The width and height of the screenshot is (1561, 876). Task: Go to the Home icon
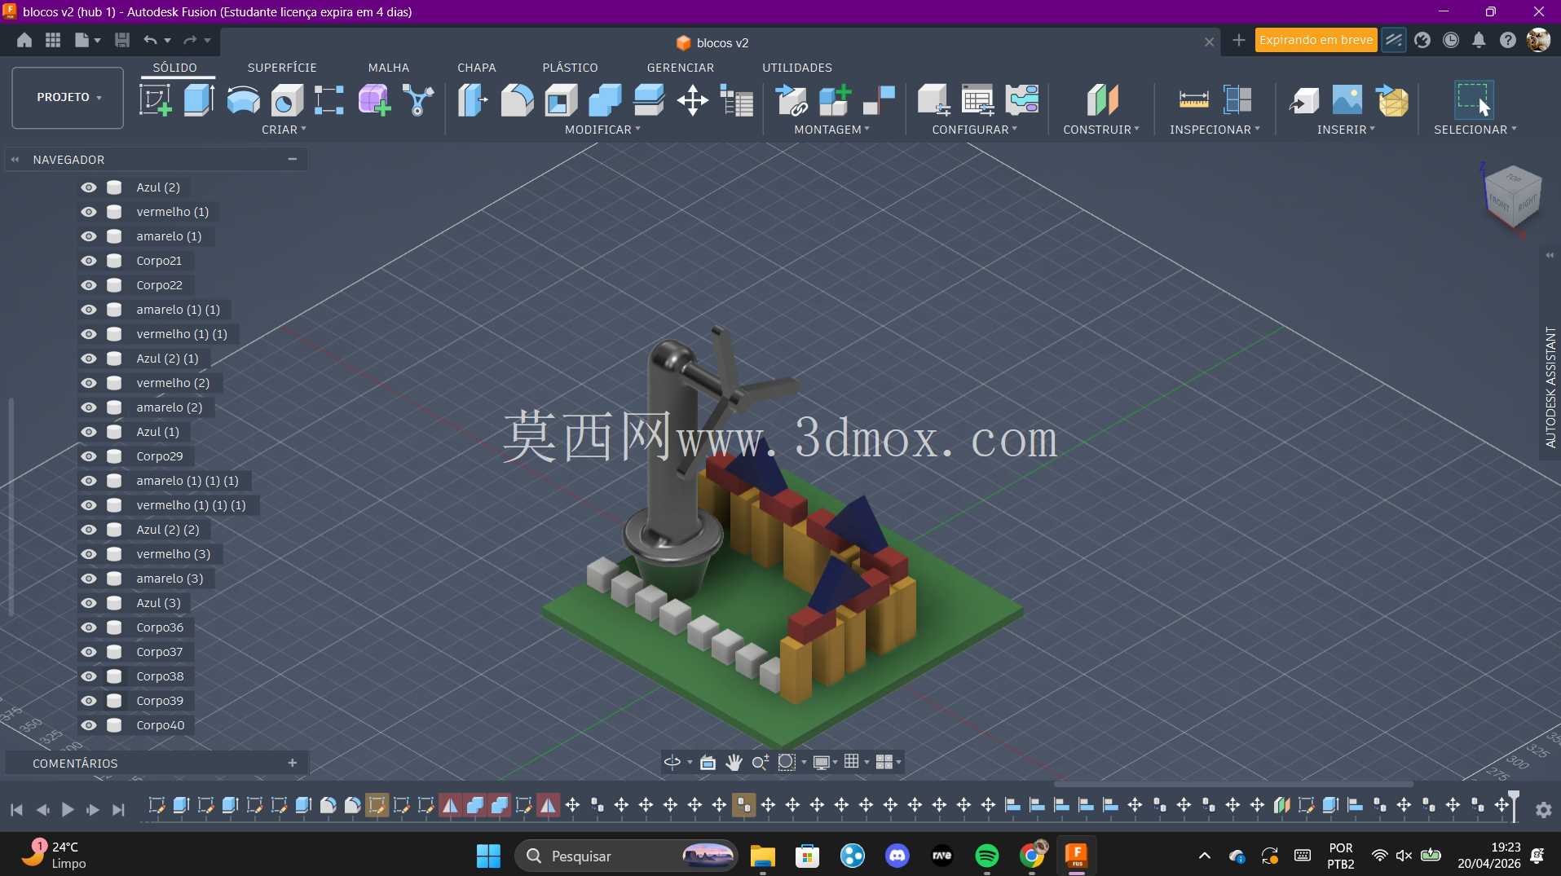tap(24, 40)
